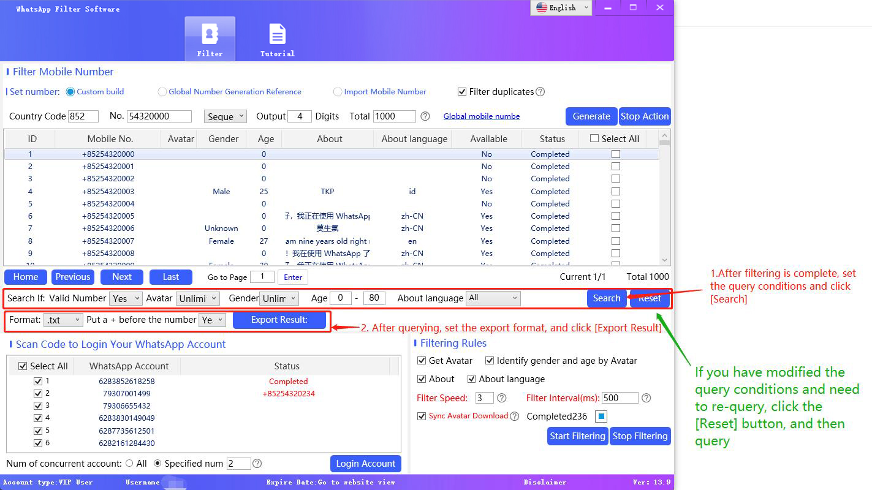Click help icon next to Filter Interval
This screenshot has width=872, height=490.
[646, 398]
